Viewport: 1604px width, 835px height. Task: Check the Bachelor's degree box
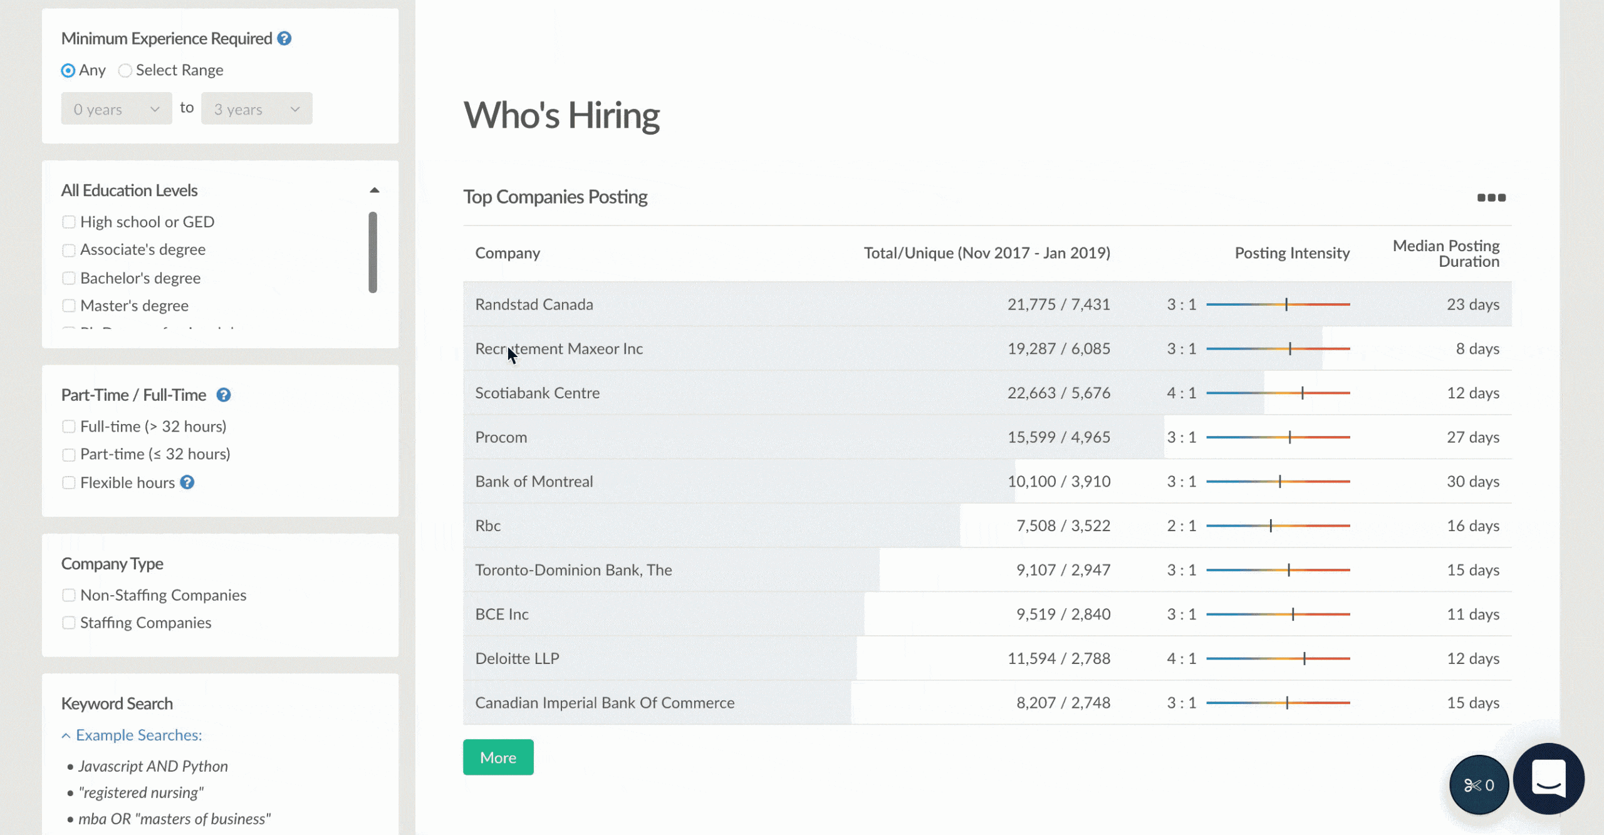[x=69, y=278]
